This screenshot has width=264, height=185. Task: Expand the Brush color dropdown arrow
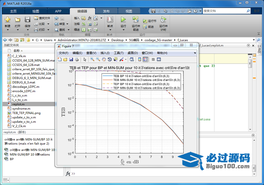pyautogui.click(x=126, y=59)
